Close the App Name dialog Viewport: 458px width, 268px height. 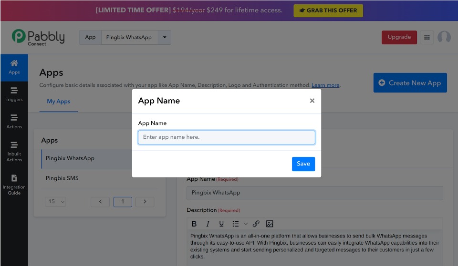coord(312,101)
